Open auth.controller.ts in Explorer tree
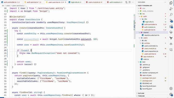This screenshot has width=174, height=98. click(x=150, y=24)
